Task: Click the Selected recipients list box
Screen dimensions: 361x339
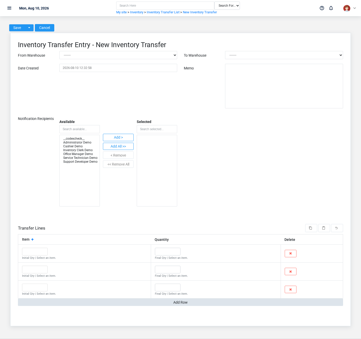Action: tap(157, 171)
